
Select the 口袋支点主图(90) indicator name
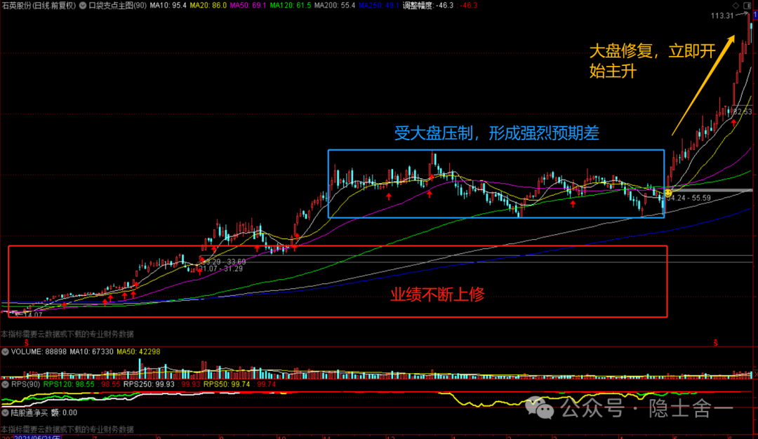117,6
